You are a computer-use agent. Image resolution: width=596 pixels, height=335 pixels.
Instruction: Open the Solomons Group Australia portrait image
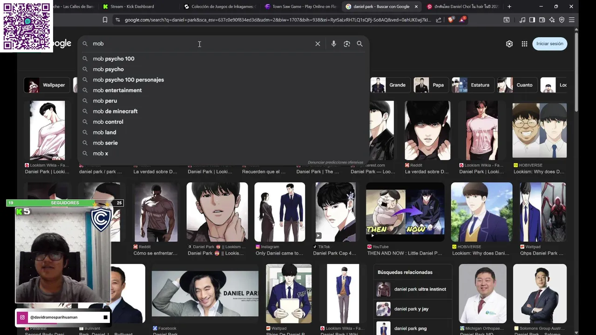point(540,293)
